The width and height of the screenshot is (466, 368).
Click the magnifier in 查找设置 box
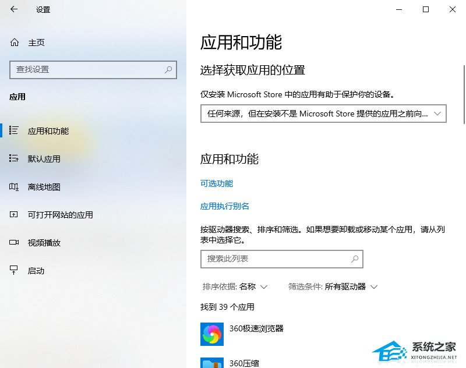pos(168,70)
